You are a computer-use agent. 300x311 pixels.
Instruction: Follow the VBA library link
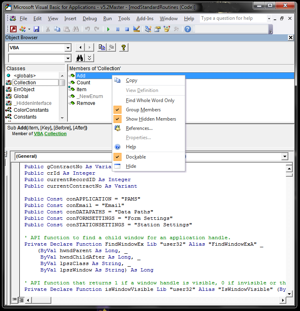coord(38,134)
